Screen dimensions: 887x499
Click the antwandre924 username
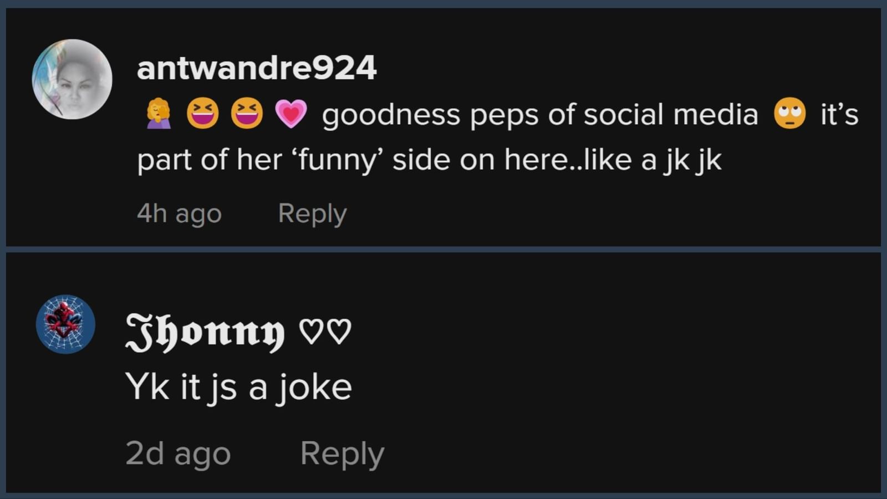tap(256, 68)
